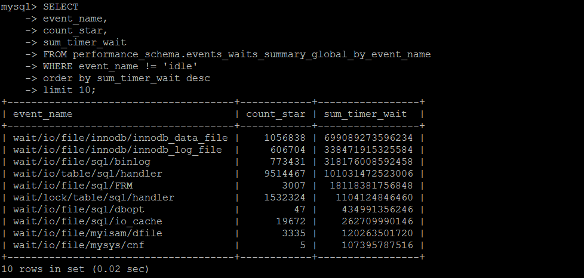
Task: Click the wait/io/file/myisam/dfile entry
Action: pos(88,233)
